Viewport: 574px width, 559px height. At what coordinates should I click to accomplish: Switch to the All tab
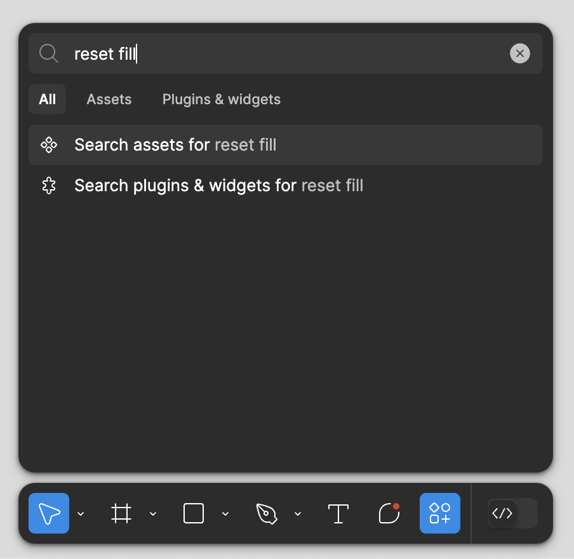(x=47, y=99)
